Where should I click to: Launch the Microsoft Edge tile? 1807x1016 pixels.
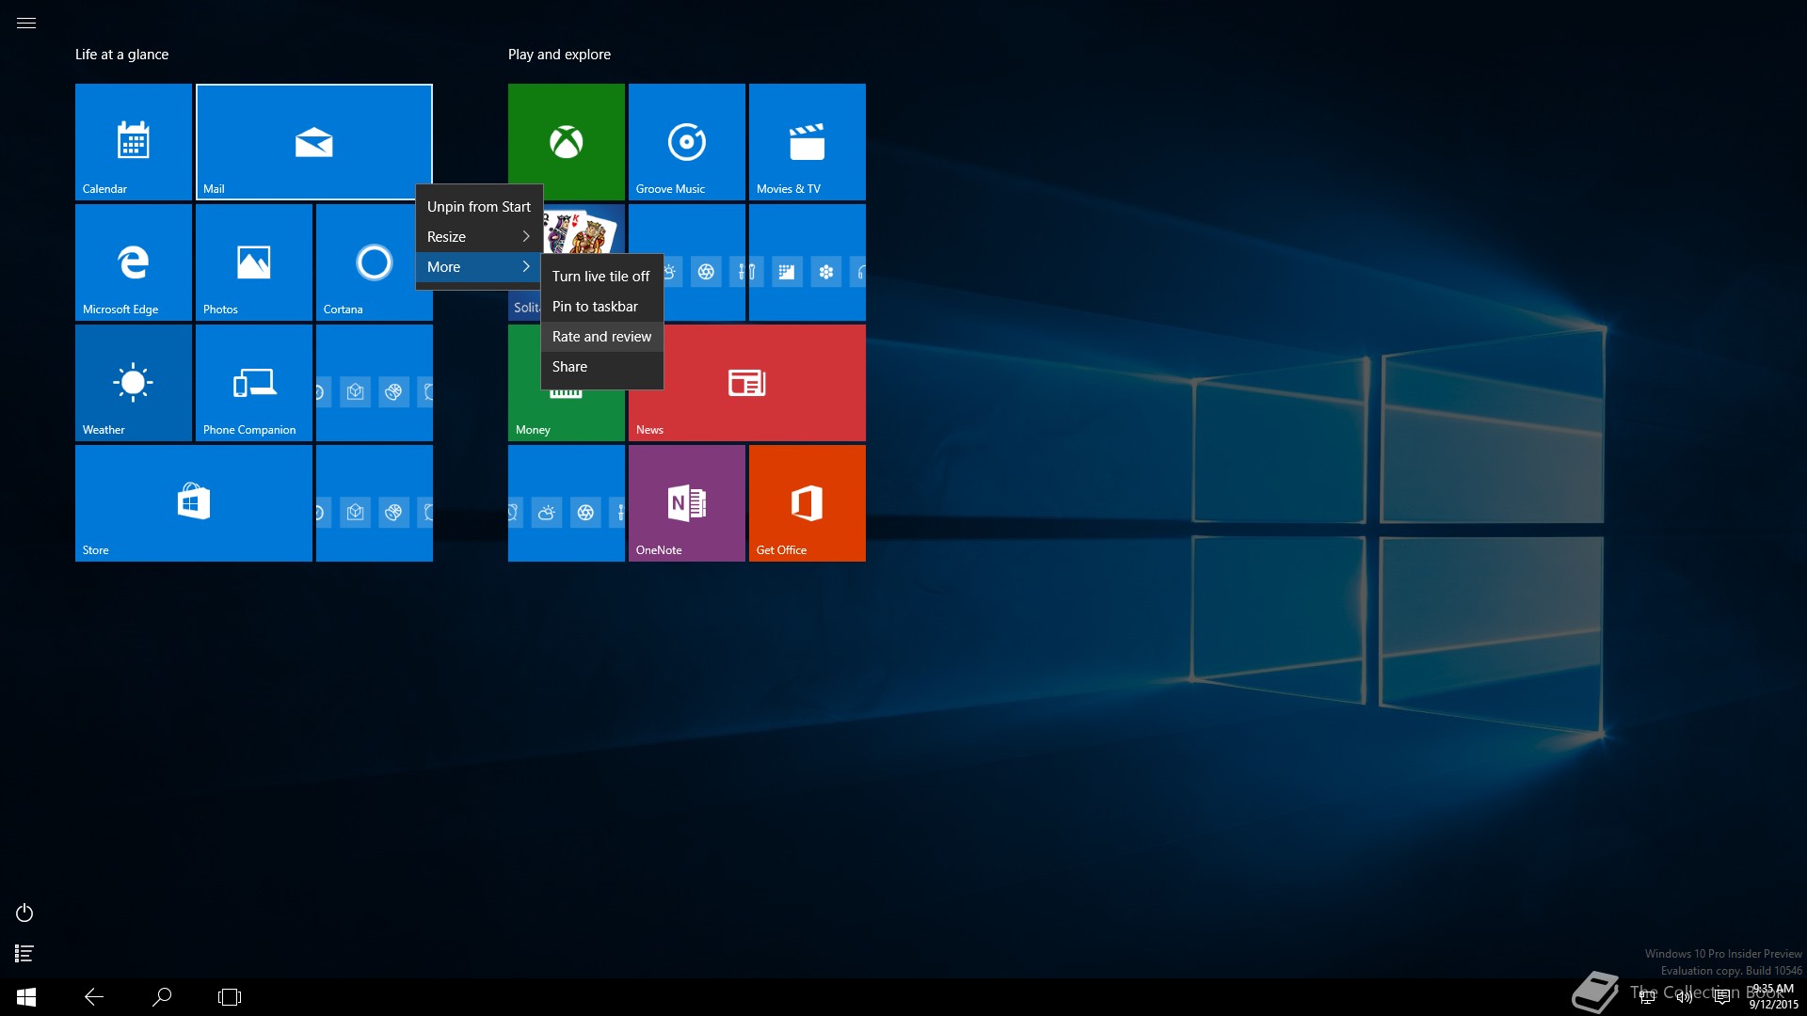coord(134,262)
